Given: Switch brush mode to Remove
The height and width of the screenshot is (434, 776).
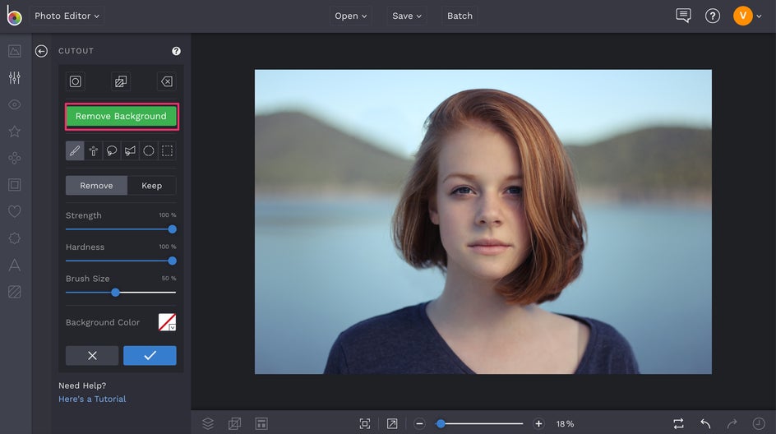Looking at the screenshot, I should click(x=96, y=186).
